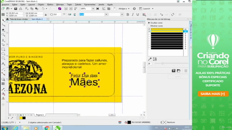The width and height of the screenshot is (232, 130).
Task: Click the Import icon in toolbar
Action: click(x=66, y=9)
